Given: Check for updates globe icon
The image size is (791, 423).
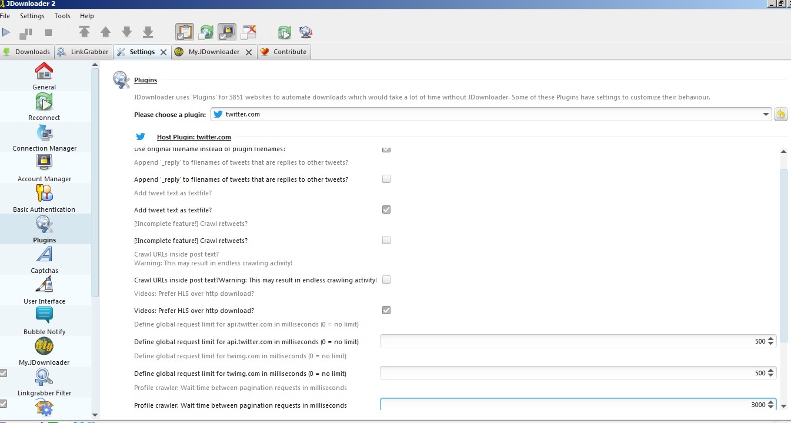Looking at the screenshot, I should (305, 32).
